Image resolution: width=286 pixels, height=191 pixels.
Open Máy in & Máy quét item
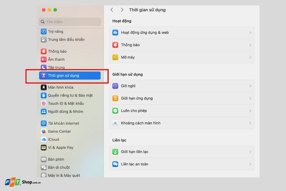click(x=60, y=175)
